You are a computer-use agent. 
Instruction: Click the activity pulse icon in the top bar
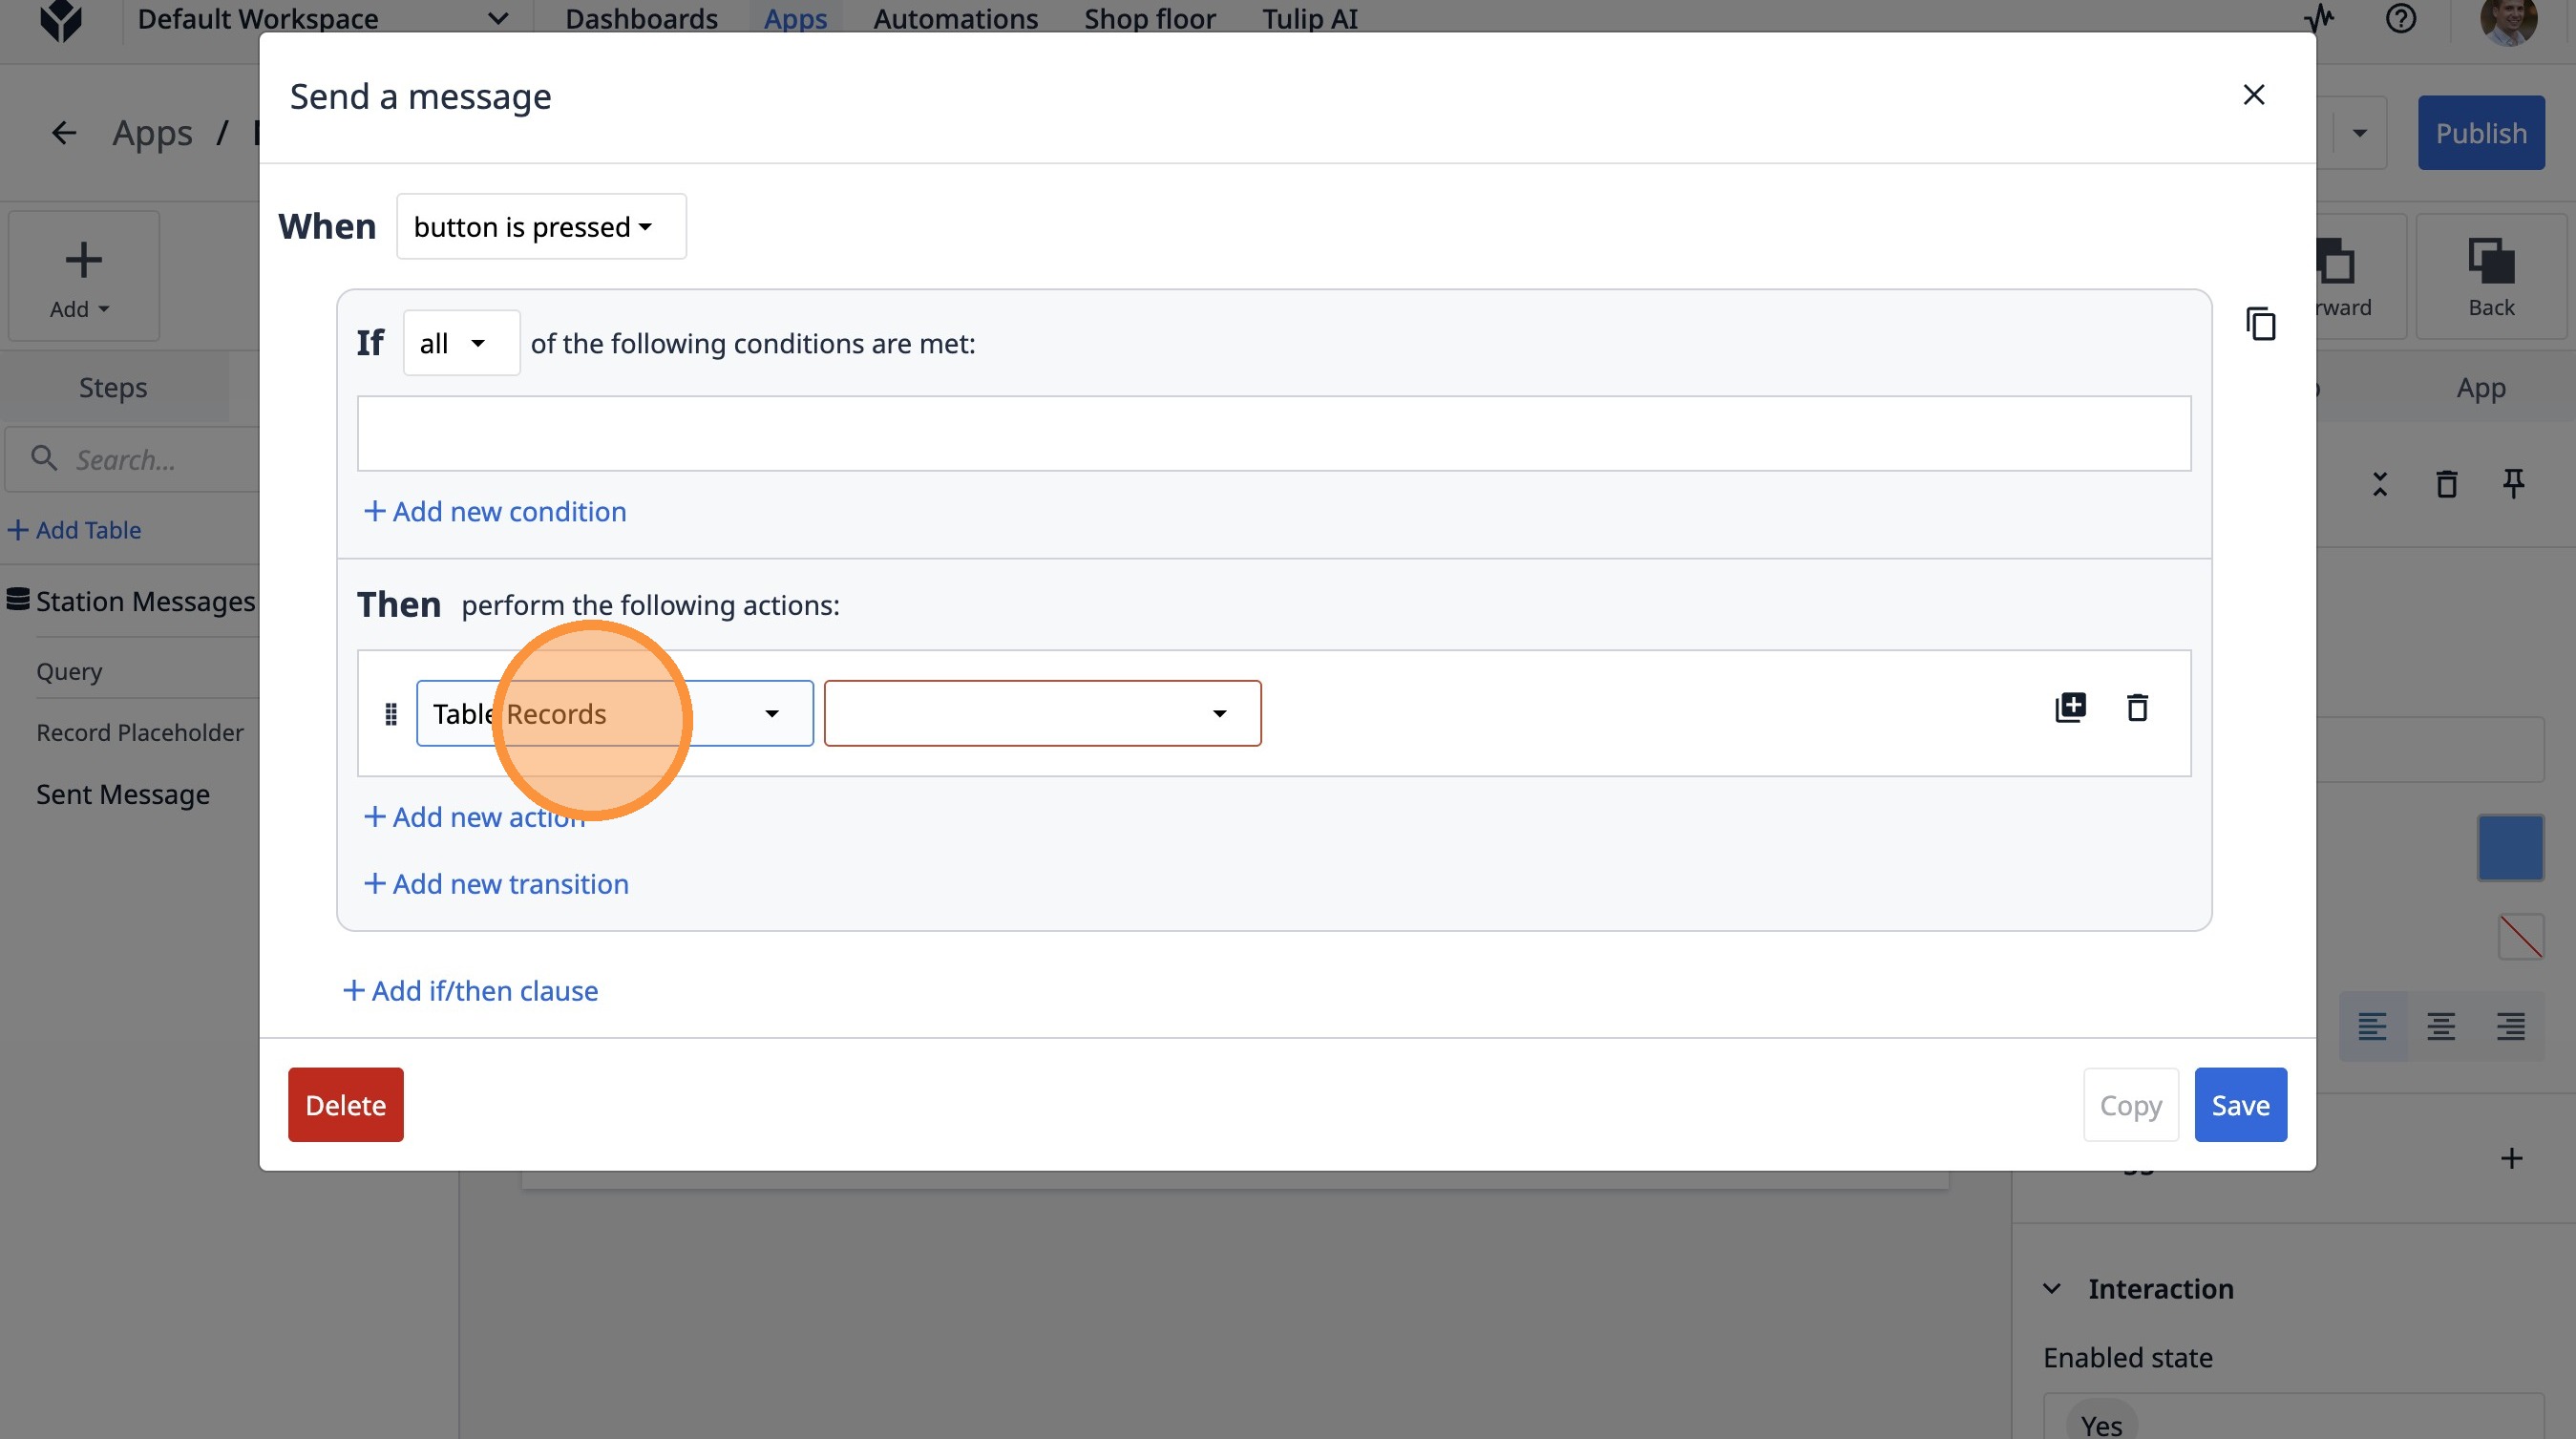tap(2319, 19)
